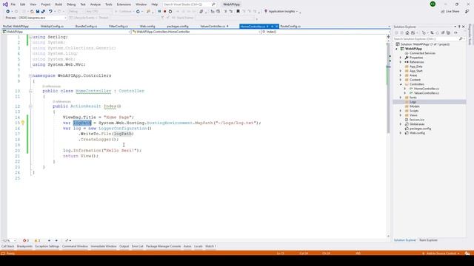Image resolution: width=474 pixels, height=266 pixels.
Task: Click the Application Insights button label
Action: coord(281,11)
